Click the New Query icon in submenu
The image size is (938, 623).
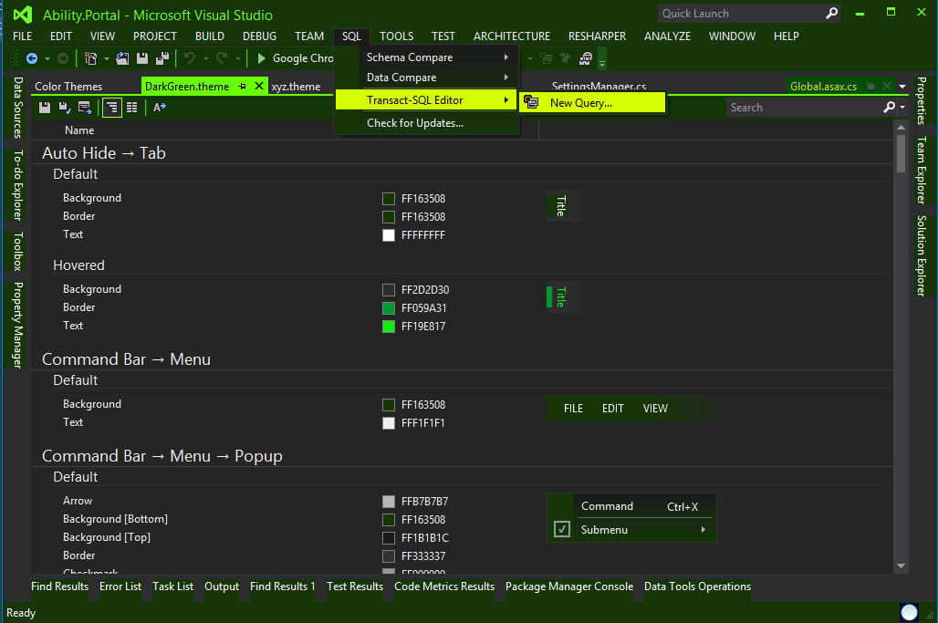[531, 102]
